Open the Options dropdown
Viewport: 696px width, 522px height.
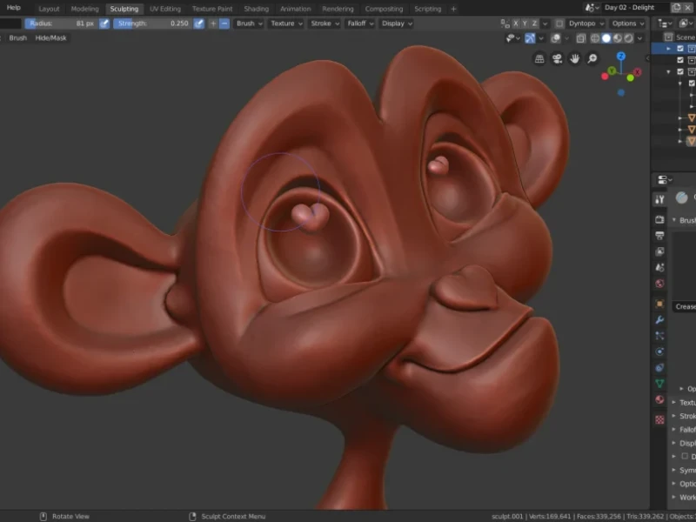tap(628, 23)
